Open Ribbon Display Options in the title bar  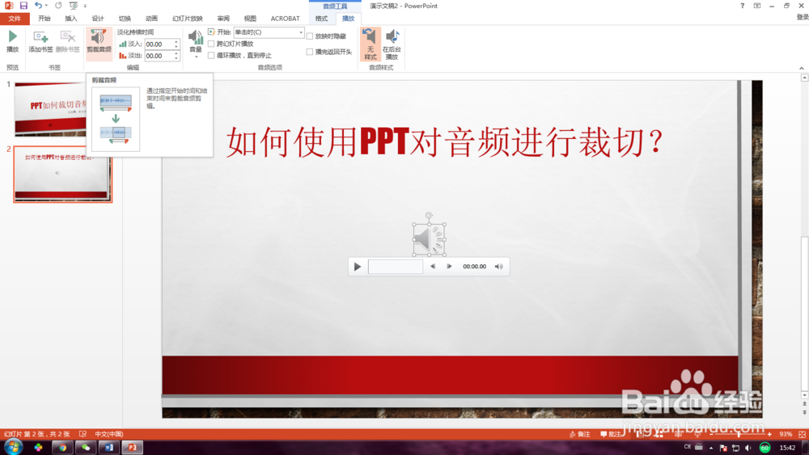coord(757,6)
